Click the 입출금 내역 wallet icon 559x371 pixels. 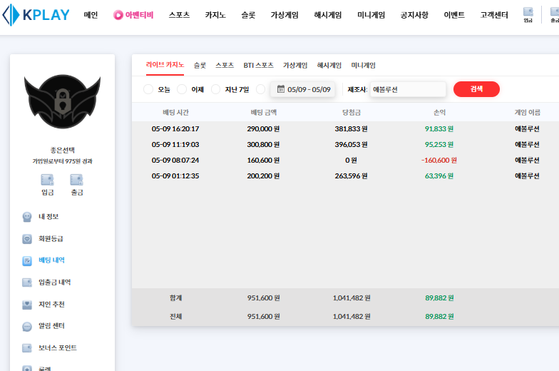27,283
